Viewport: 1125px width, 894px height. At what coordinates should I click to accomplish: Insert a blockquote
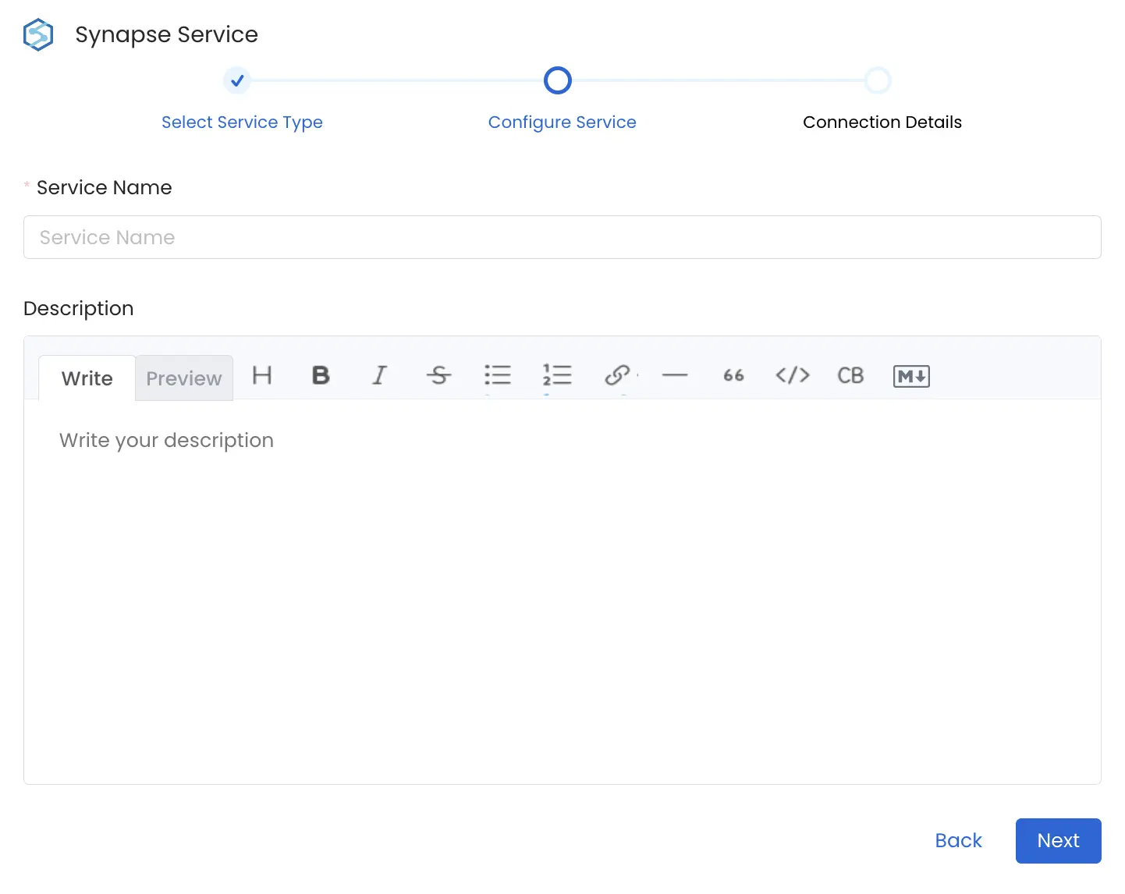pyautogui.click(x=733, y=376)
